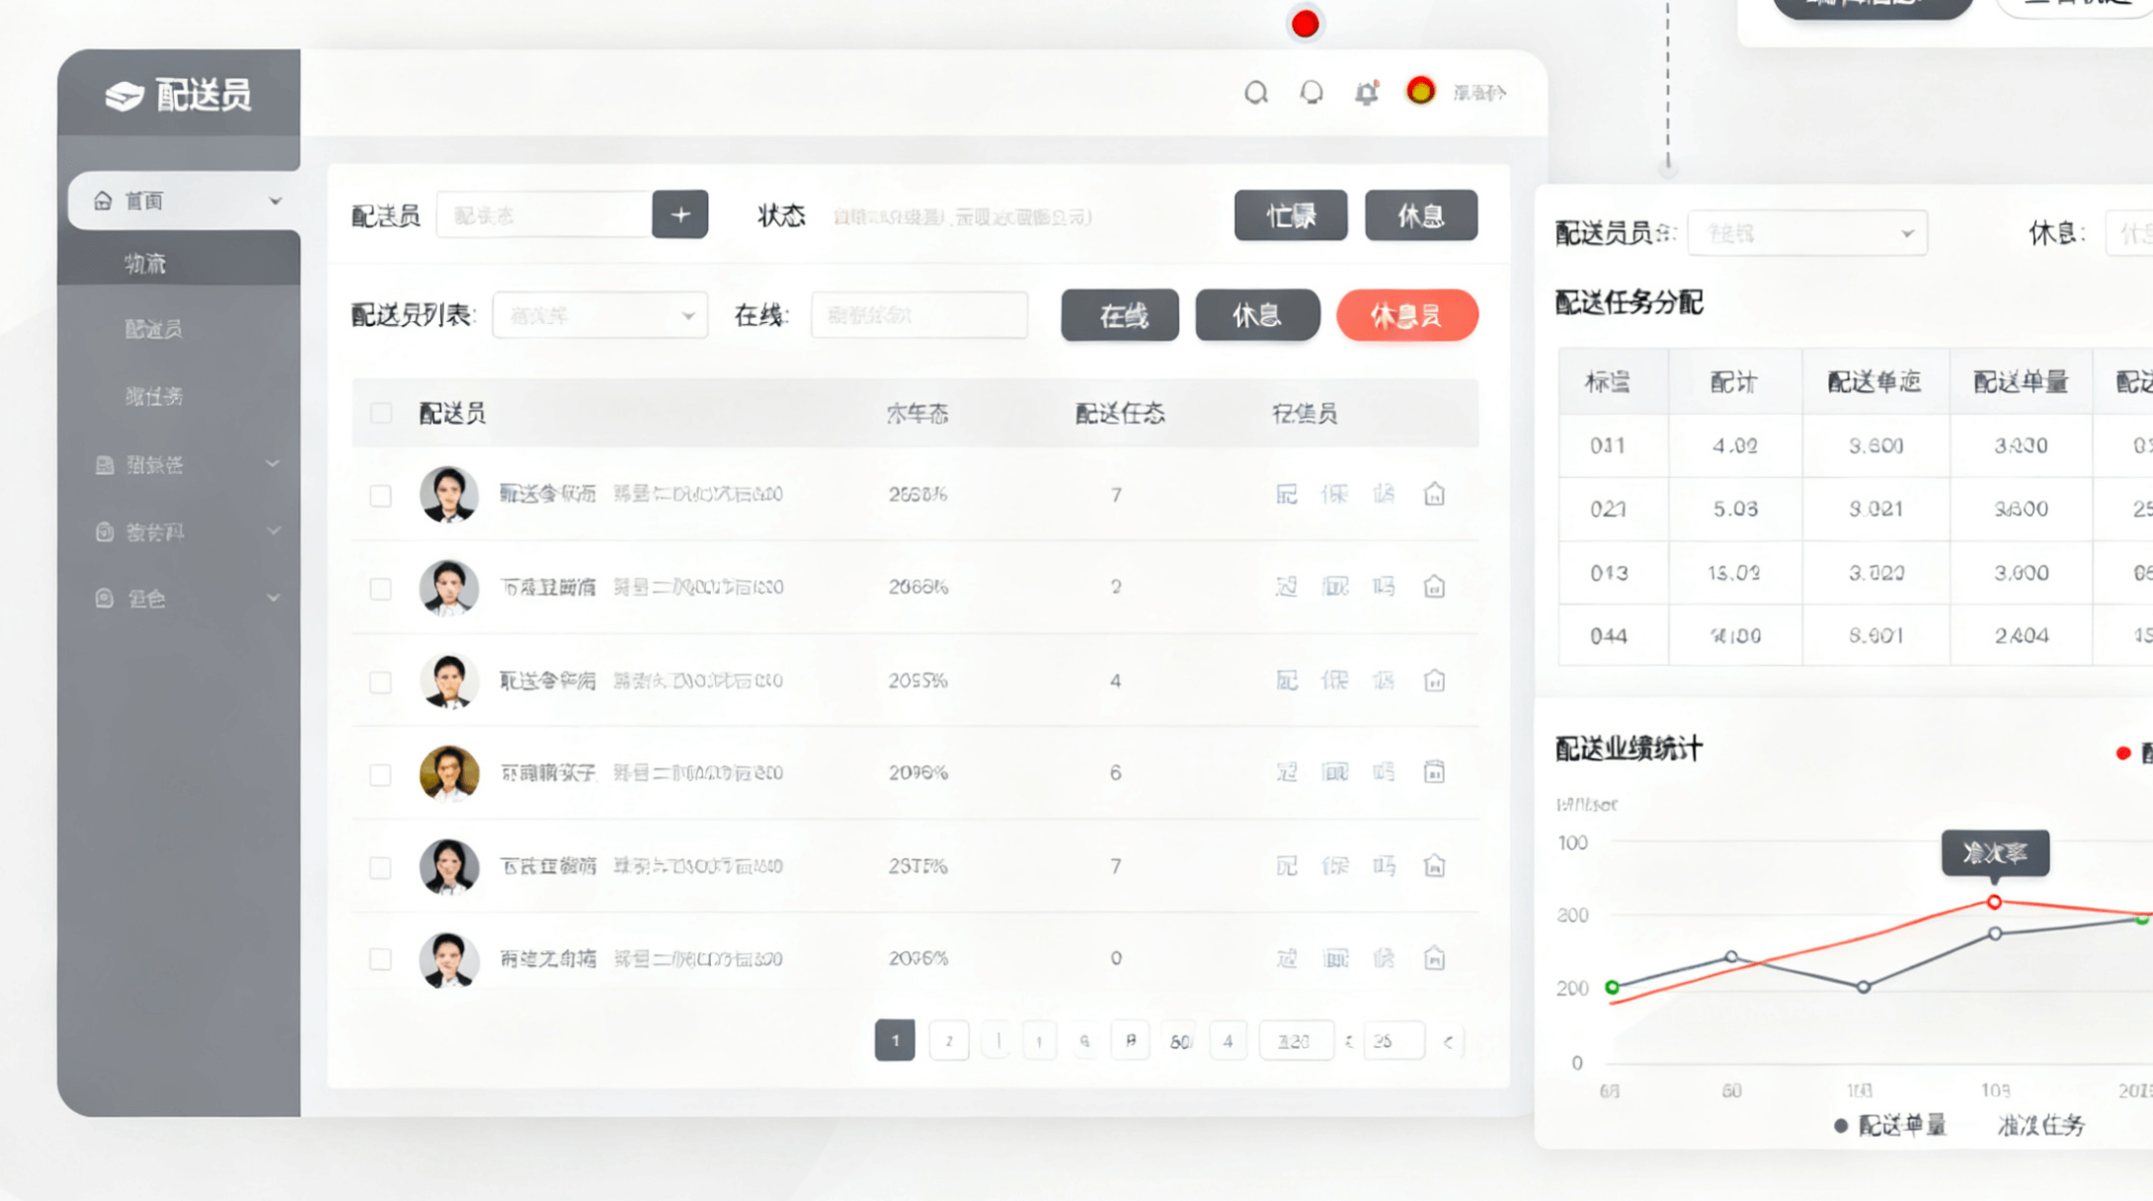Go to pagination page 2
The height and width of the screenshot is (1201, 2153).
tap(948, 1041)
